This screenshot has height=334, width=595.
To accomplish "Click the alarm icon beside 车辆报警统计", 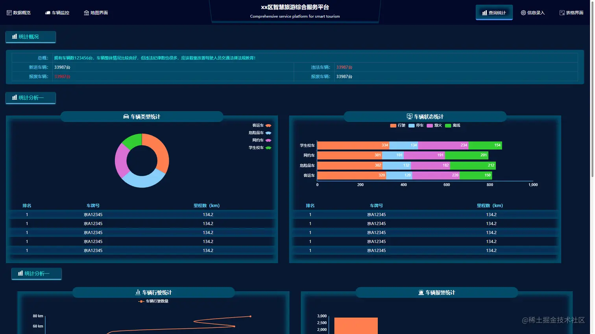I will tap(421, 292).
